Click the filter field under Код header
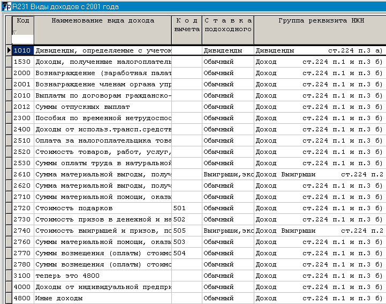The height and width of the screenshot is (304, 386). click(x=22, y=40)
